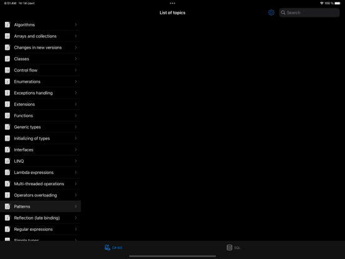
Task: Open the Exceptions handling topic
Action: click(x=41, y=93)
